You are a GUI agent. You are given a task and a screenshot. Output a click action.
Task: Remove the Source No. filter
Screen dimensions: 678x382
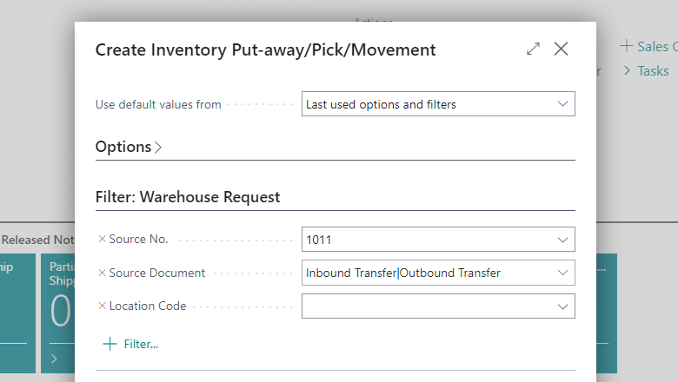(102, 239)
